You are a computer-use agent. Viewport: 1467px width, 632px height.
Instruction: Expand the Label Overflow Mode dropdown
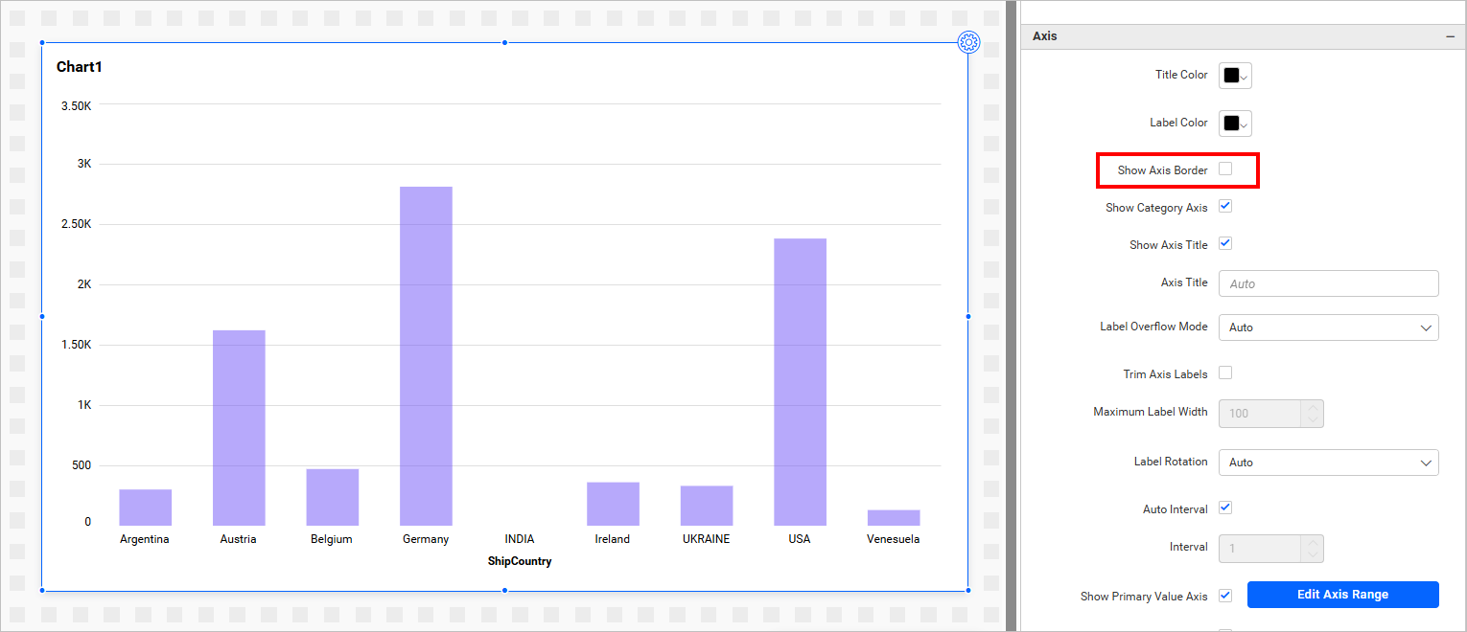pos(1328,327)
